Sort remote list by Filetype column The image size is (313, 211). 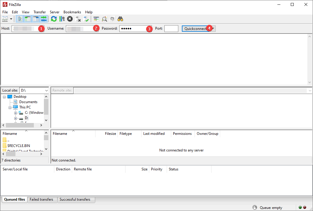[129, 134]
